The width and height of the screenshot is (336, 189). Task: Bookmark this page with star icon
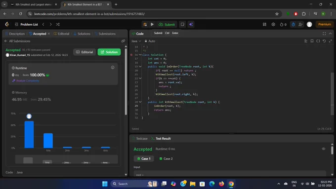click(277, 14)
